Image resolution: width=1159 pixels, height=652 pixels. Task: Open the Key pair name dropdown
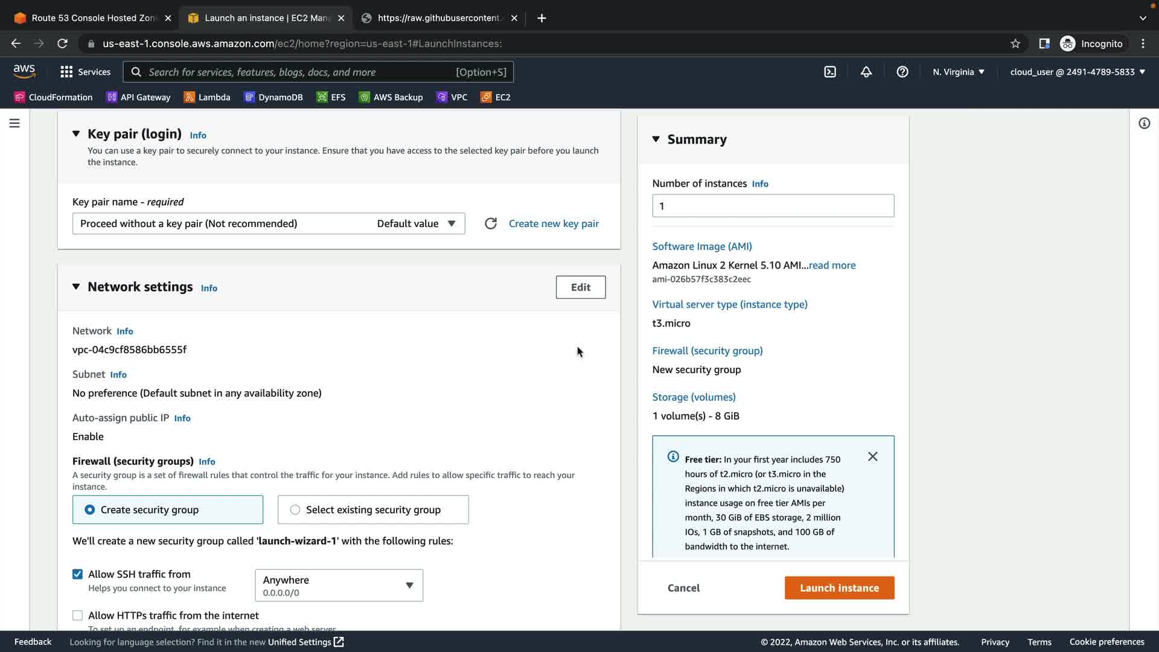[x=269, y=223]
